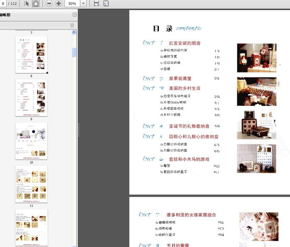Click the thumbnail panel scrollbar handle
290x247 pixels.
[74, 52]
